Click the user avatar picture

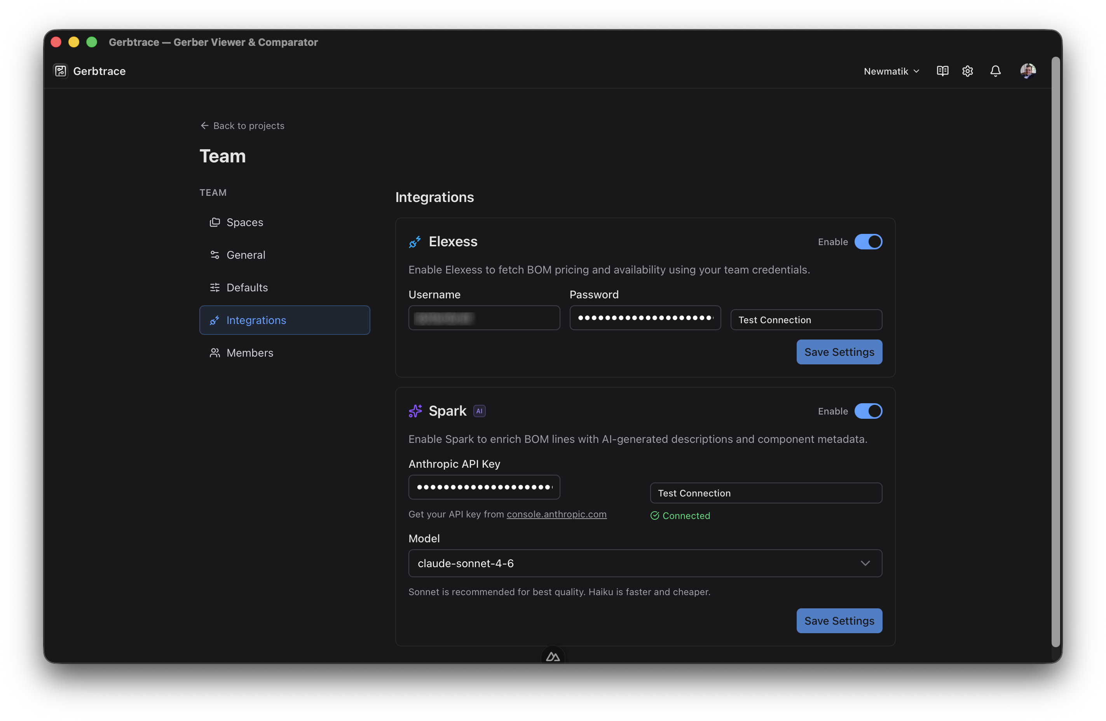pyautogui.click(x=1028, y=71)
